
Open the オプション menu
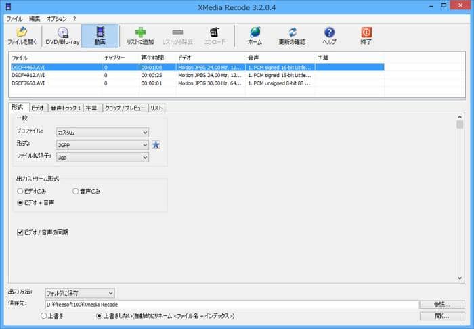click(x=56, y=19)
